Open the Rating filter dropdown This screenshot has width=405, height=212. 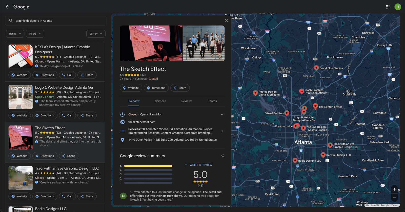click(15, 34)
